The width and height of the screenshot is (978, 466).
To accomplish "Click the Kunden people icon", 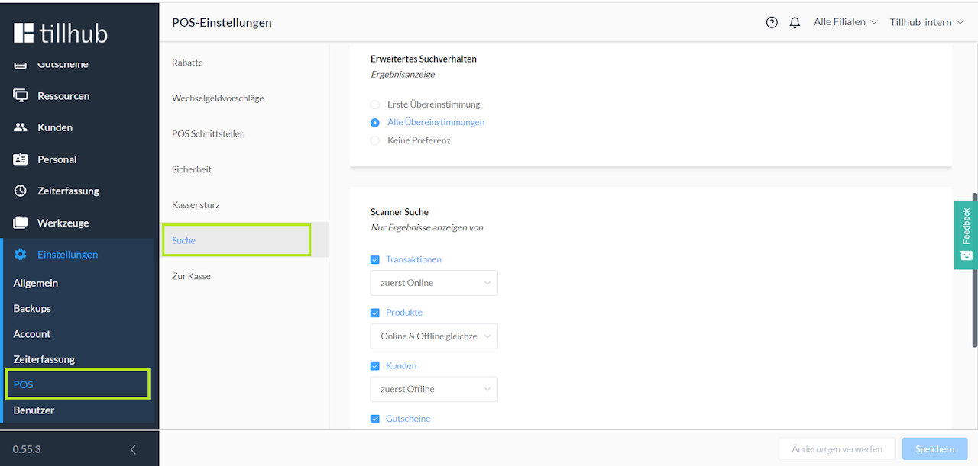I will tap(21, 127).
